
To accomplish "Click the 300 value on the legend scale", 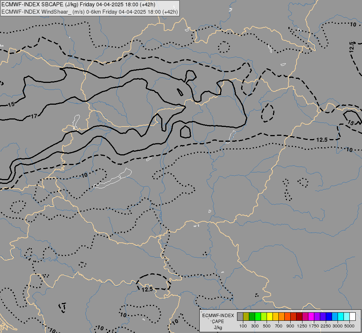I will [x=255, y=326].
